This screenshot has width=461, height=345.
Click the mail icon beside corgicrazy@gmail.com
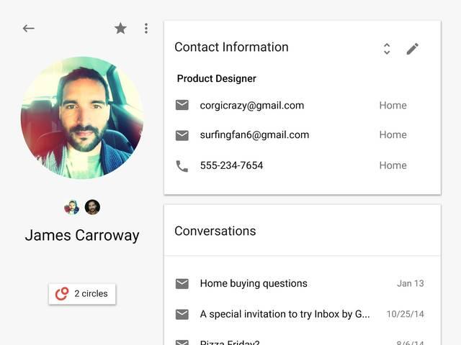[x=182, y=105]
